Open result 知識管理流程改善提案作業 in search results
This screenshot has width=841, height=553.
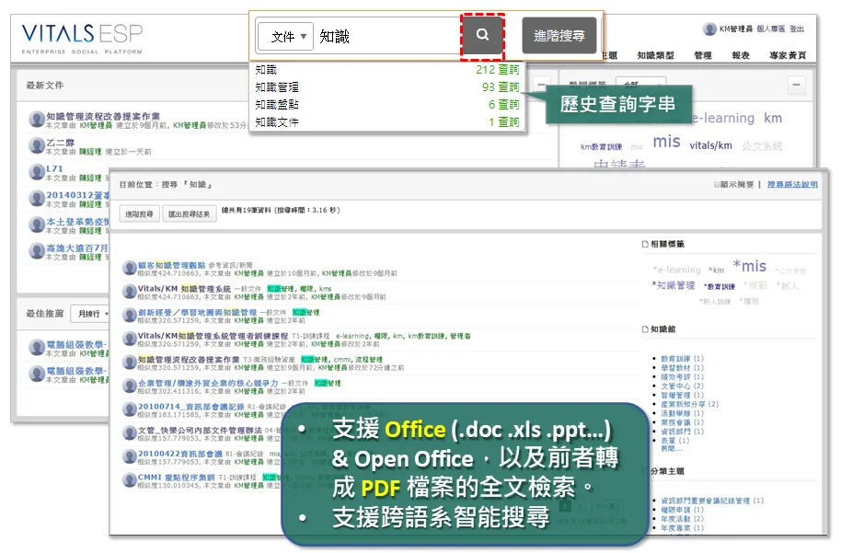pyautogui.click(x=189, y=360)
